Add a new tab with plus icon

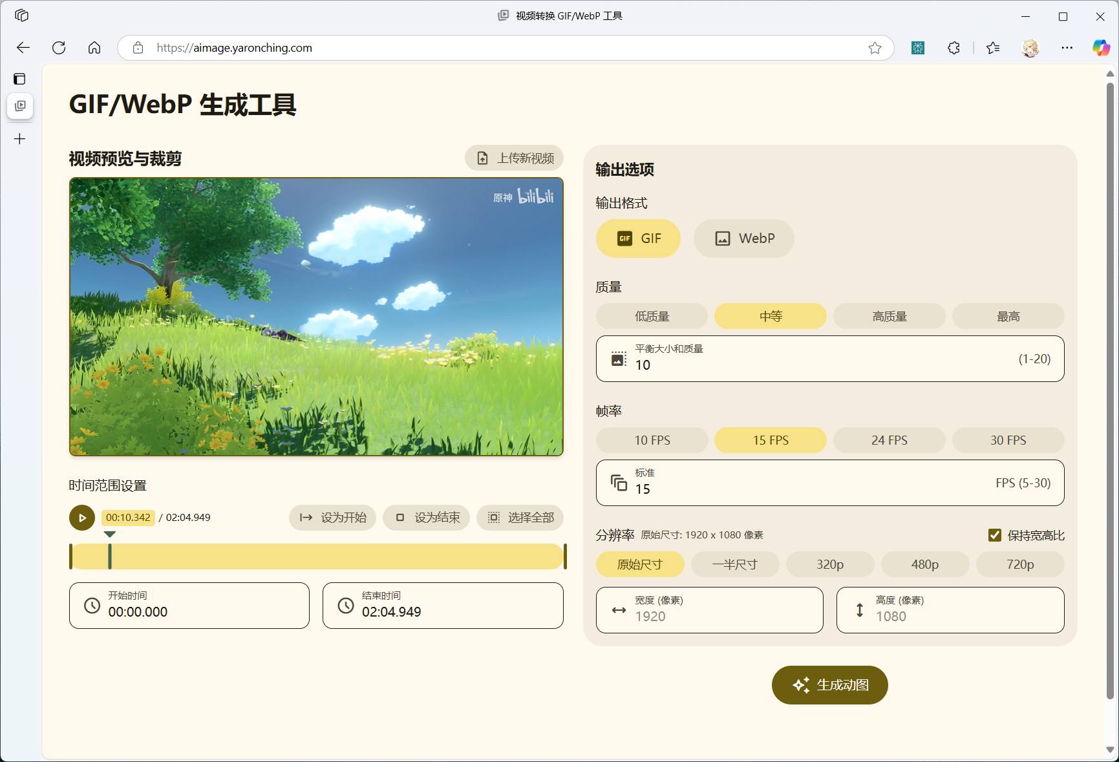(20, 139)
